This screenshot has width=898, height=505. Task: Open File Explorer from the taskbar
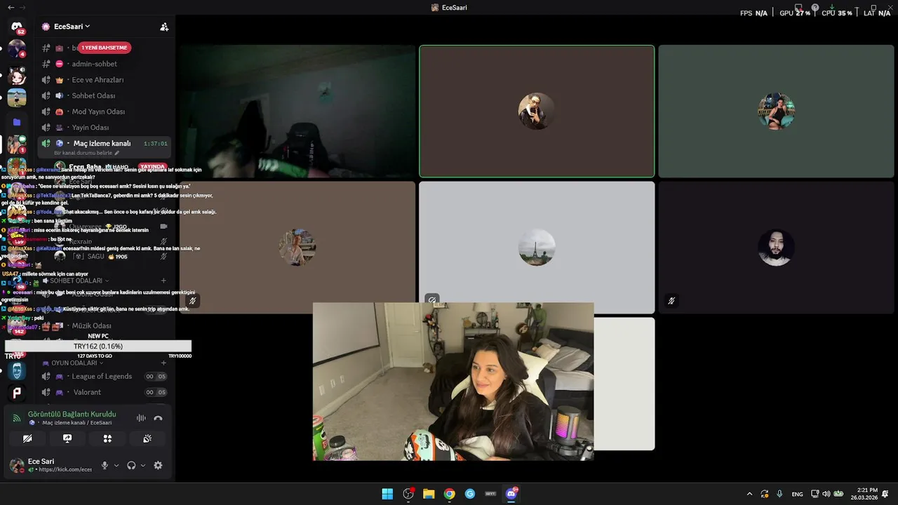click(x=429, y=494)
